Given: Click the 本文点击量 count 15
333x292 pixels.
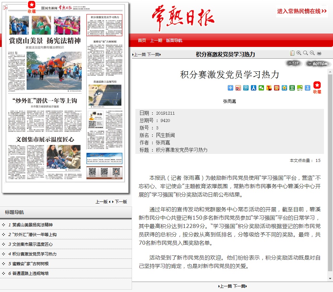Looking at the screenshot, I should pos(318,161).
